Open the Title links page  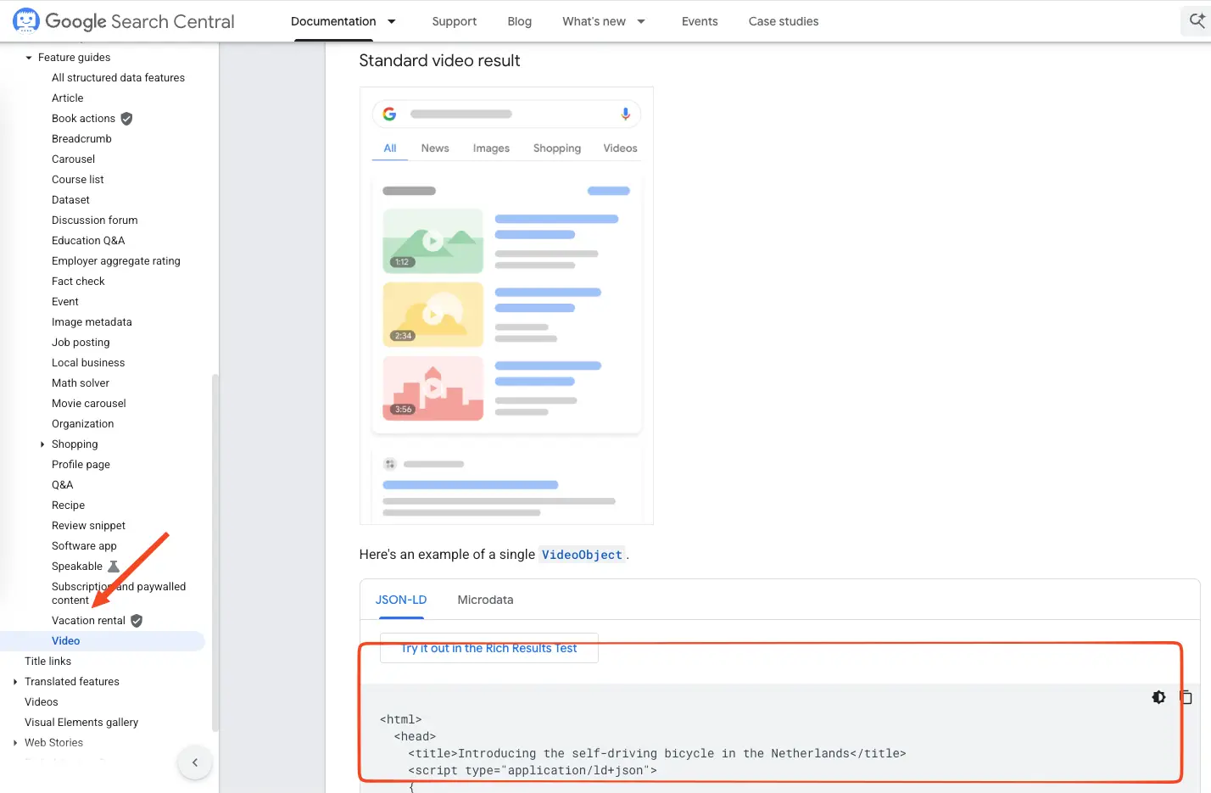click(47, 662)
